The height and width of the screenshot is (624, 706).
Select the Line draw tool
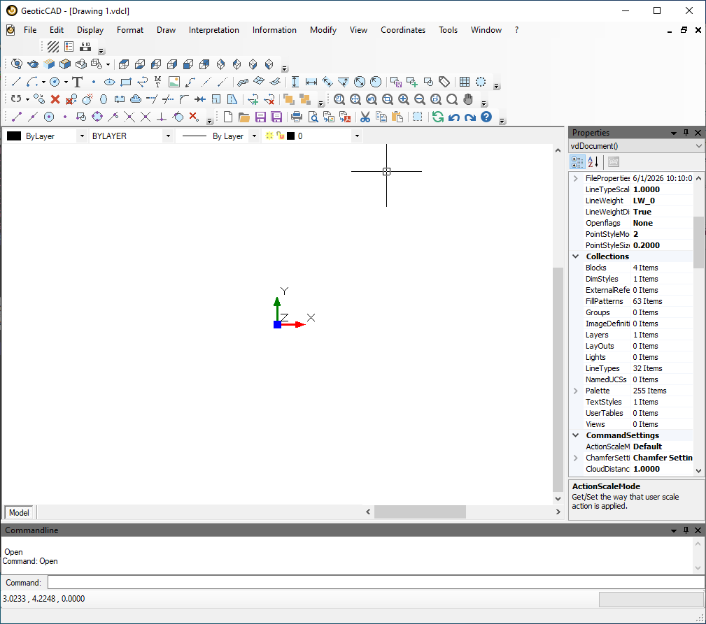click(x=16, y=82)
